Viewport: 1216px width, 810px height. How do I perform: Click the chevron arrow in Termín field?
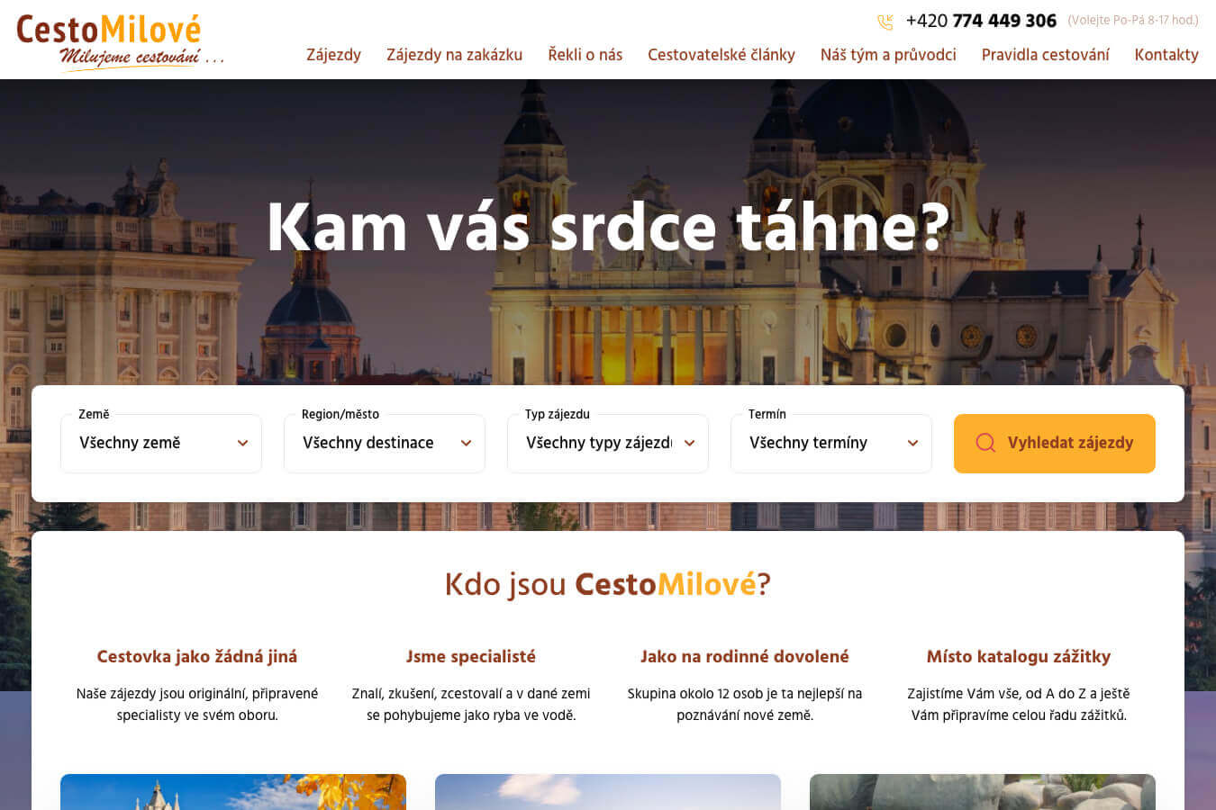point(912,443)
